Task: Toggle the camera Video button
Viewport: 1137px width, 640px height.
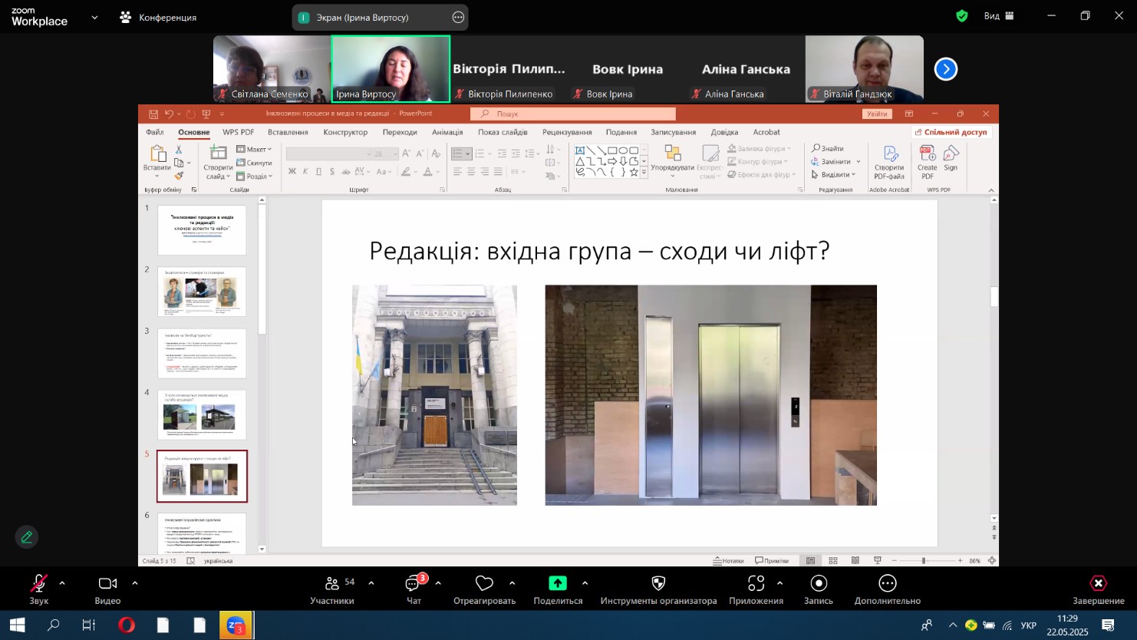Action: 107,584
